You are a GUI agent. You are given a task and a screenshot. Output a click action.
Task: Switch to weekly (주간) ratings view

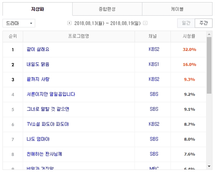click(x=203, y=23)
